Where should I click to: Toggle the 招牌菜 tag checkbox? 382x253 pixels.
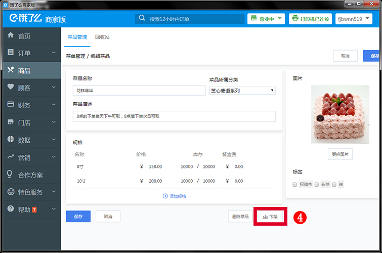[x=295, y=185]
